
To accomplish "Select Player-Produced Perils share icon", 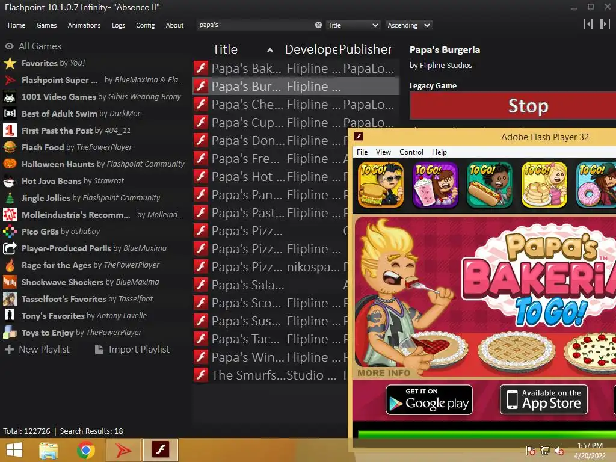I will coord(10,248).
